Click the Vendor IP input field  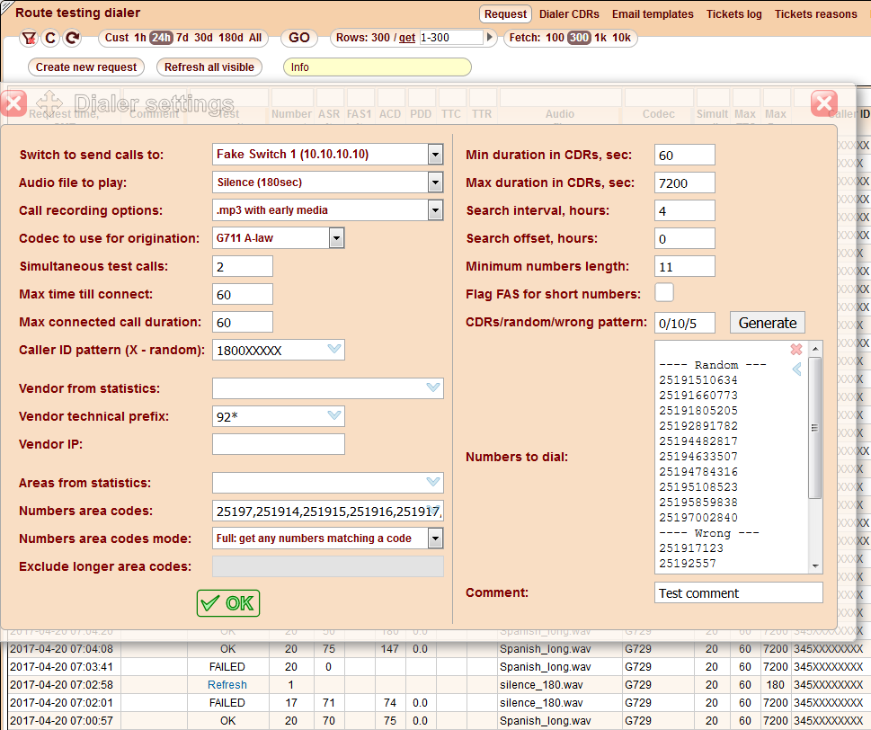click(279, 444)
